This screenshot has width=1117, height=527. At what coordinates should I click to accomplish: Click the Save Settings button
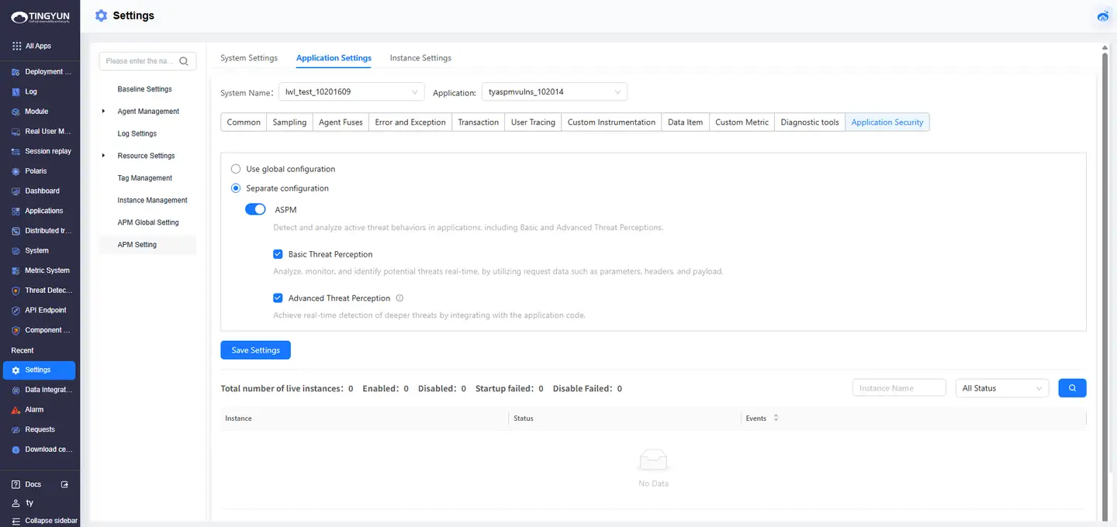pyautogui.click(x=255, y=350)
